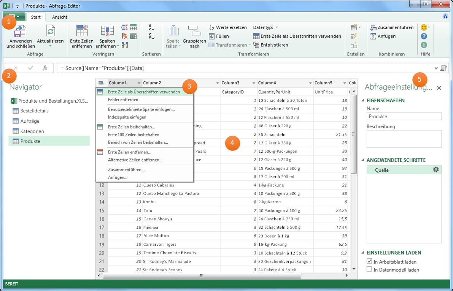Collapse the EIGENSCHAFTEN section
This screenshot has height=291, width=453.
363,100
